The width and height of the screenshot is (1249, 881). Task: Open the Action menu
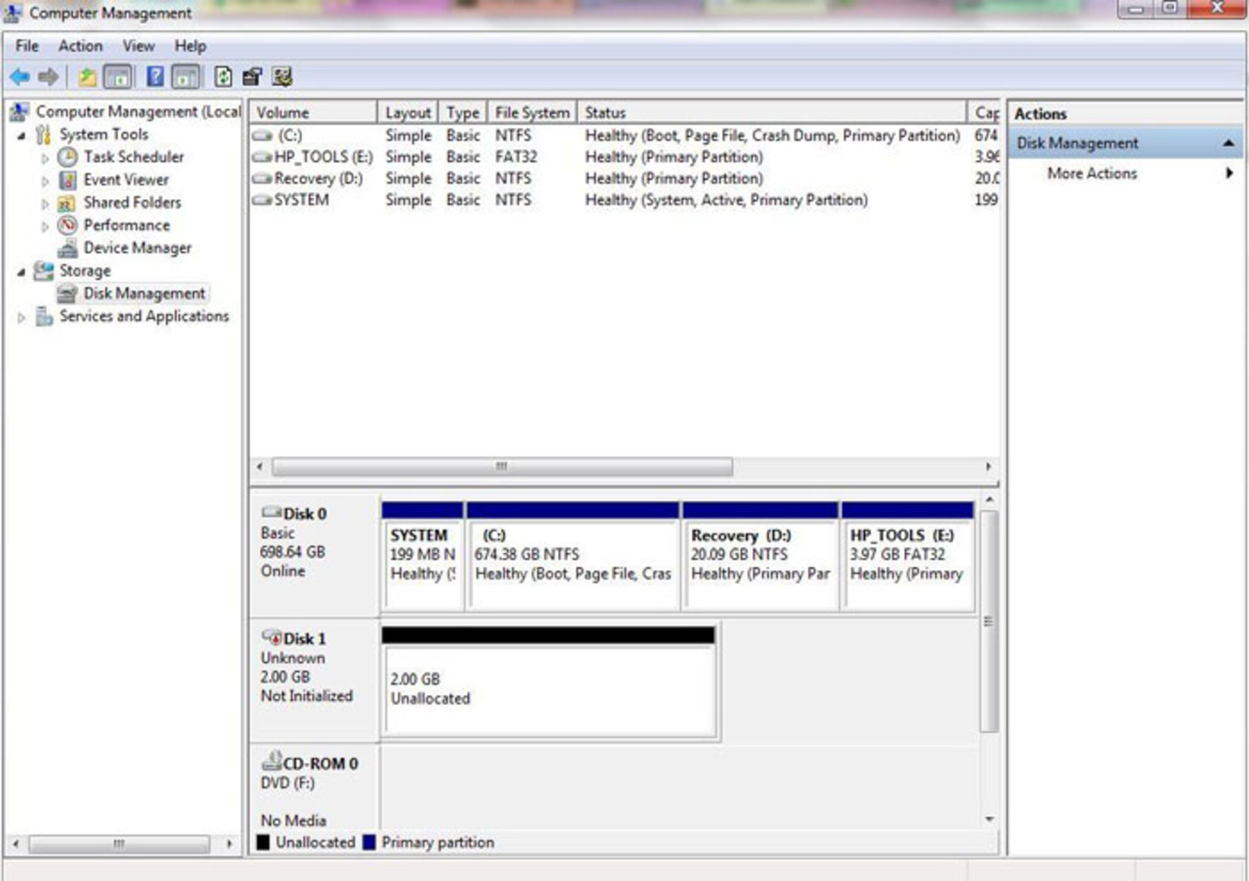(80, 46)
